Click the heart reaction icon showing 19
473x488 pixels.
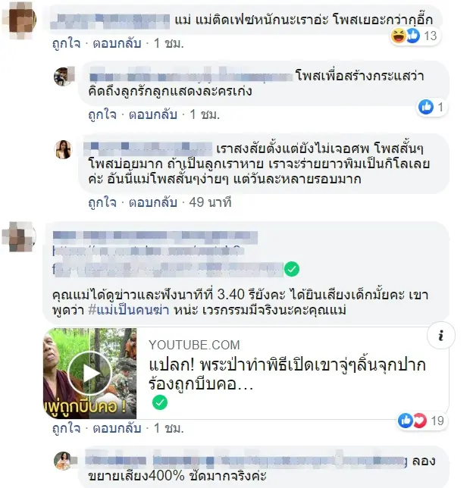pyautogui.click(x=420, y=421)
